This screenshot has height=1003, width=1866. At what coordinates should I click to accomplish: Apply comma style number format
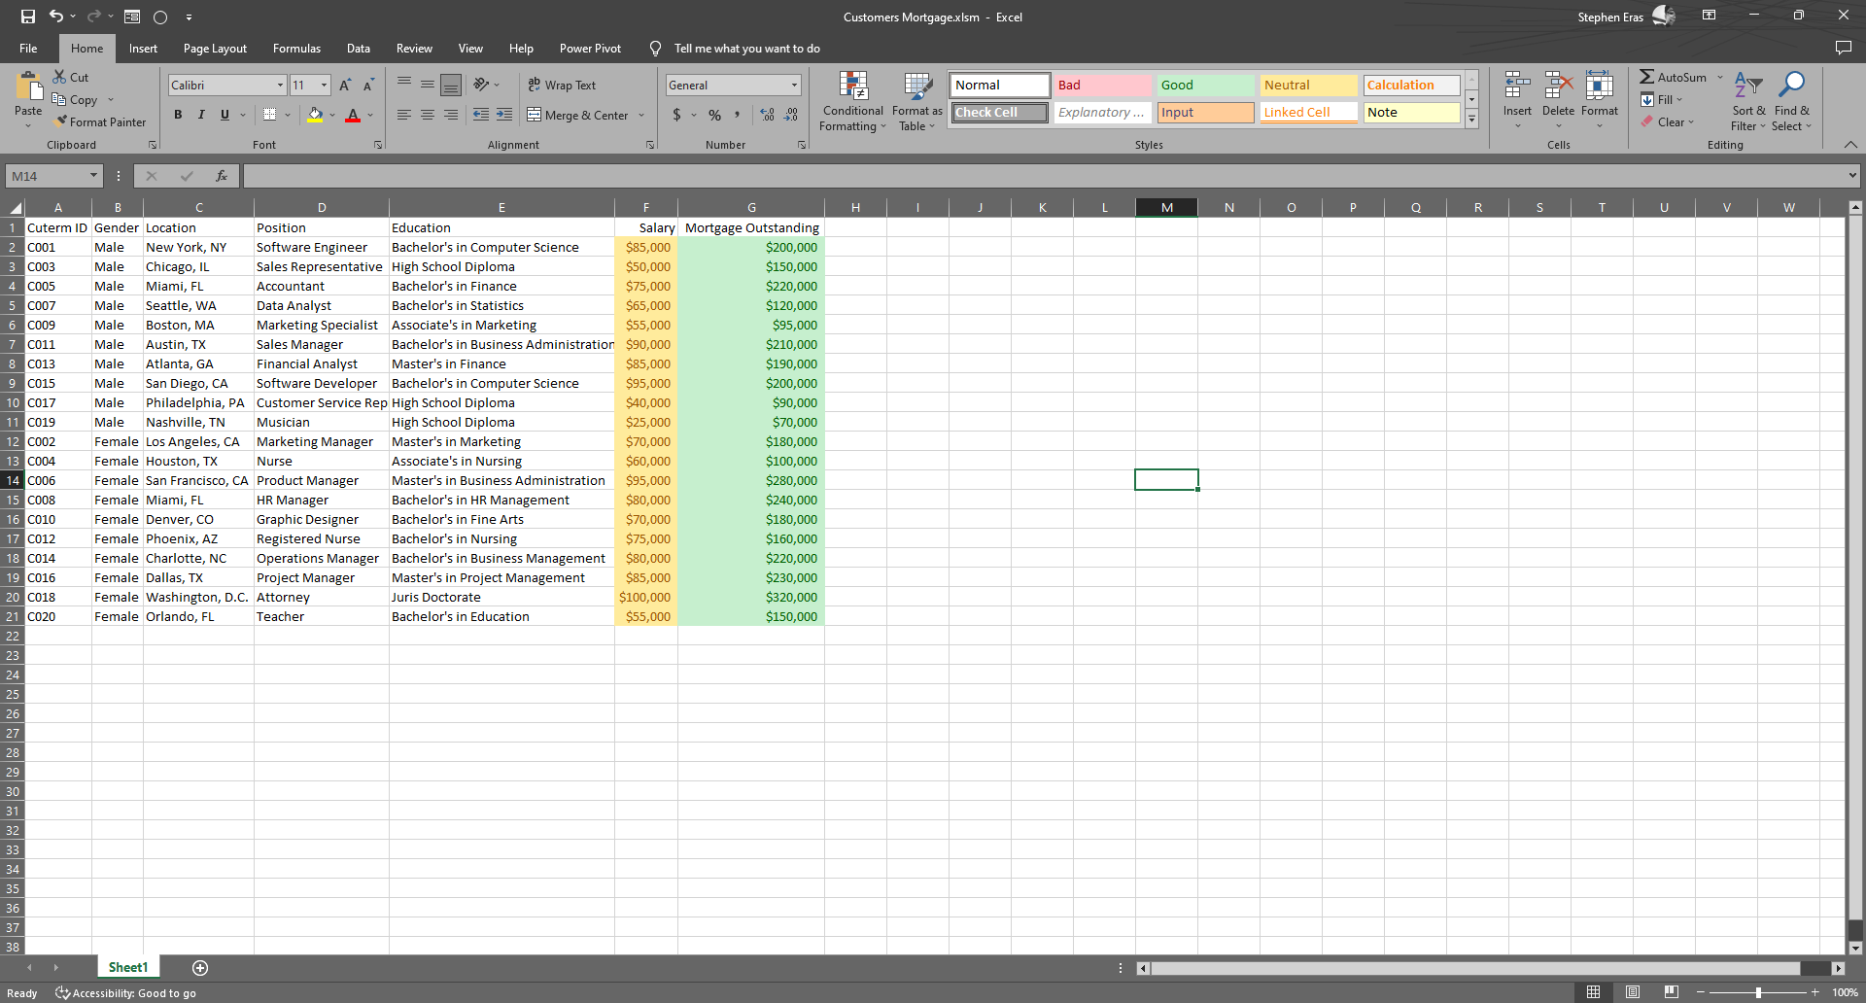pos(738,115)
